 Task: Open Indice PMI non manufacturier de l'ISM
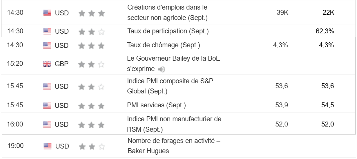174,124
